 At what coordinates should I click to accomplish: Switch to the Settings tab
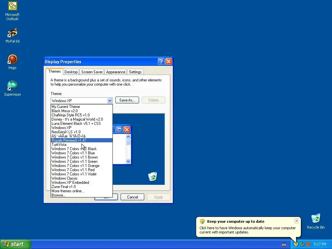point(135,72)
